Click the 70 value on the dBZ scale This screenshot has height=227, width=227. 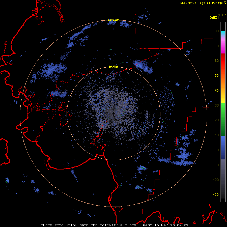pyautogui.click(x=217, y=46)
